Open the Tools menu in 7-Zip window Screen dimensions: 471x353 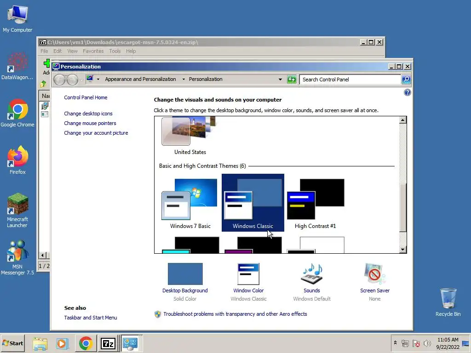(115, 51)
